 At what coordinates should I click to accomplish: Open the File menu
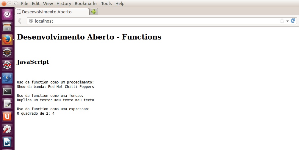pyautogui.click(x=25, y=4)
